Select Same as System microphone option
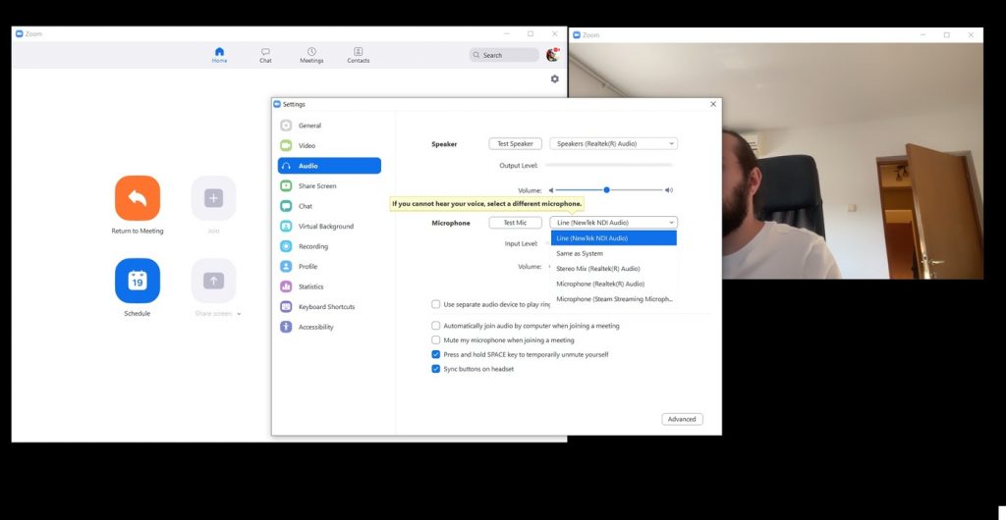 coord(613,253)
